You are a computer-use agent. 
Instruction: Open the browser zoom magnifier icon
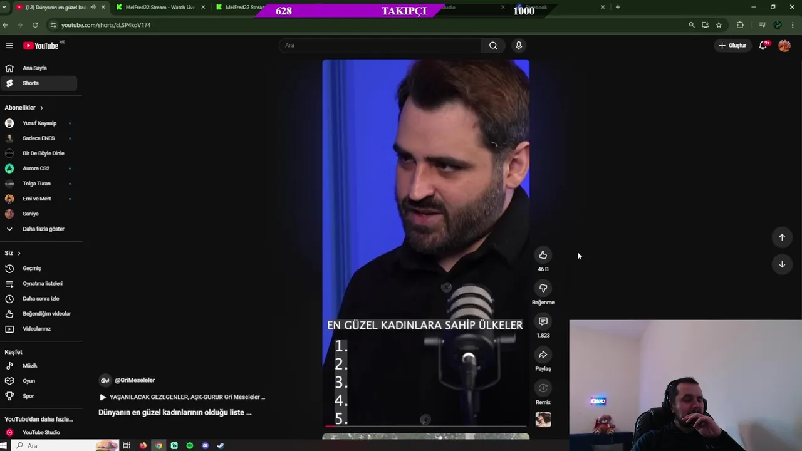[x=692, y=25]
